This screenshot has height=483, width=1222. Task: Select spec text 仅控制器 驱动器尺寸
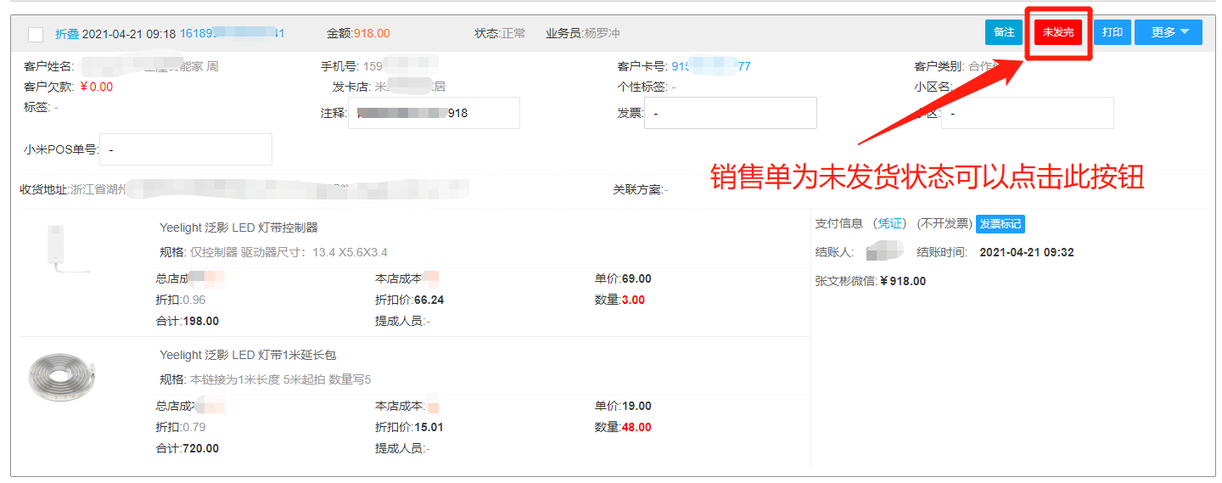(247, 252)
